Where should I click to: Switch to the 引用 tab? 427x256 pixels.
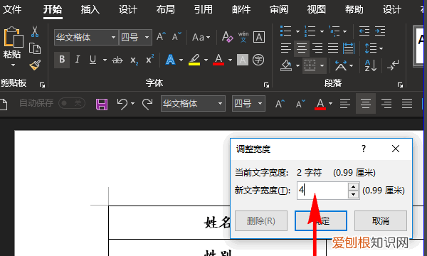[203, 9]
